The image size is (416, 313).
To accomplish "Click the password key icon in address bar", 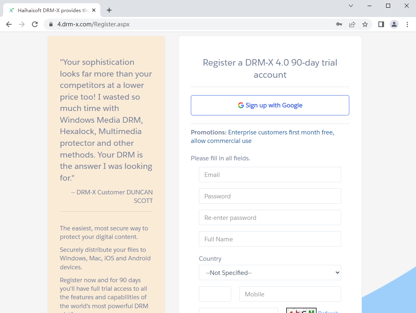I will [339, 24].
